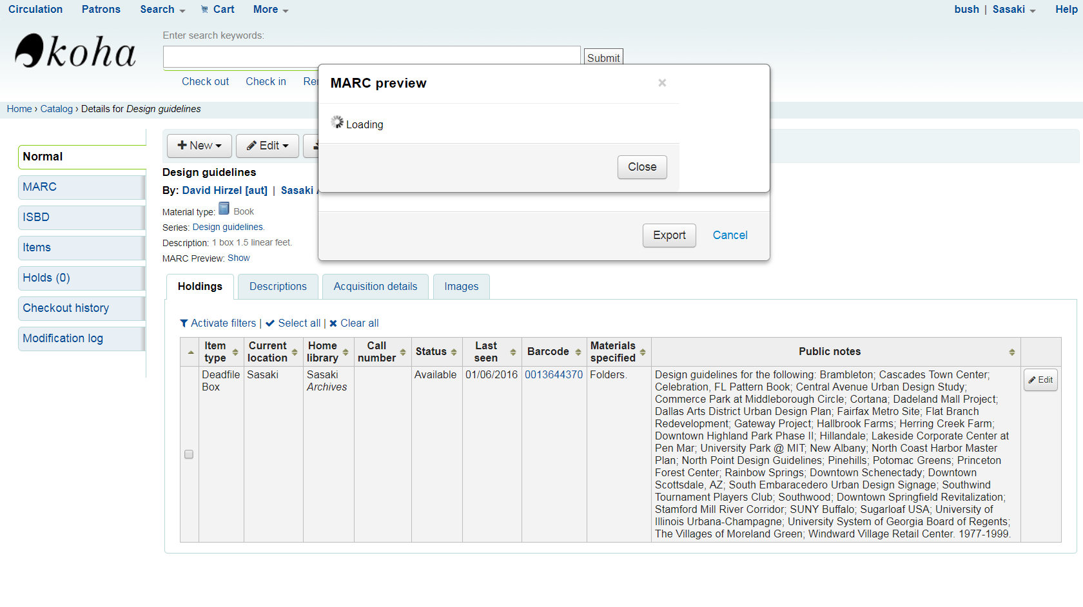Switch to the Descriptions tab

coord(278,287)
